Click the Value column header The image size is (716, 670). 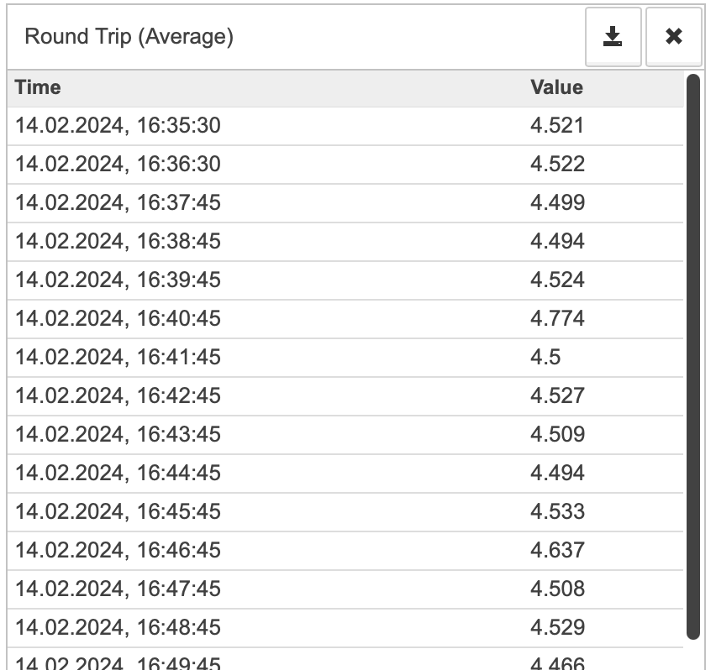coord(556,87)
